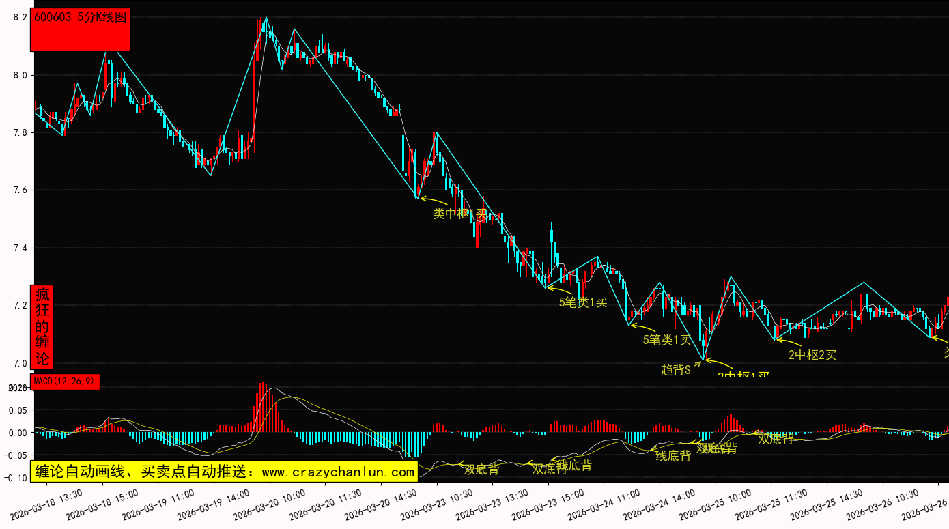Click the 8.2 price axis label
The image size is (949, 529).
(x=20, y=18)
